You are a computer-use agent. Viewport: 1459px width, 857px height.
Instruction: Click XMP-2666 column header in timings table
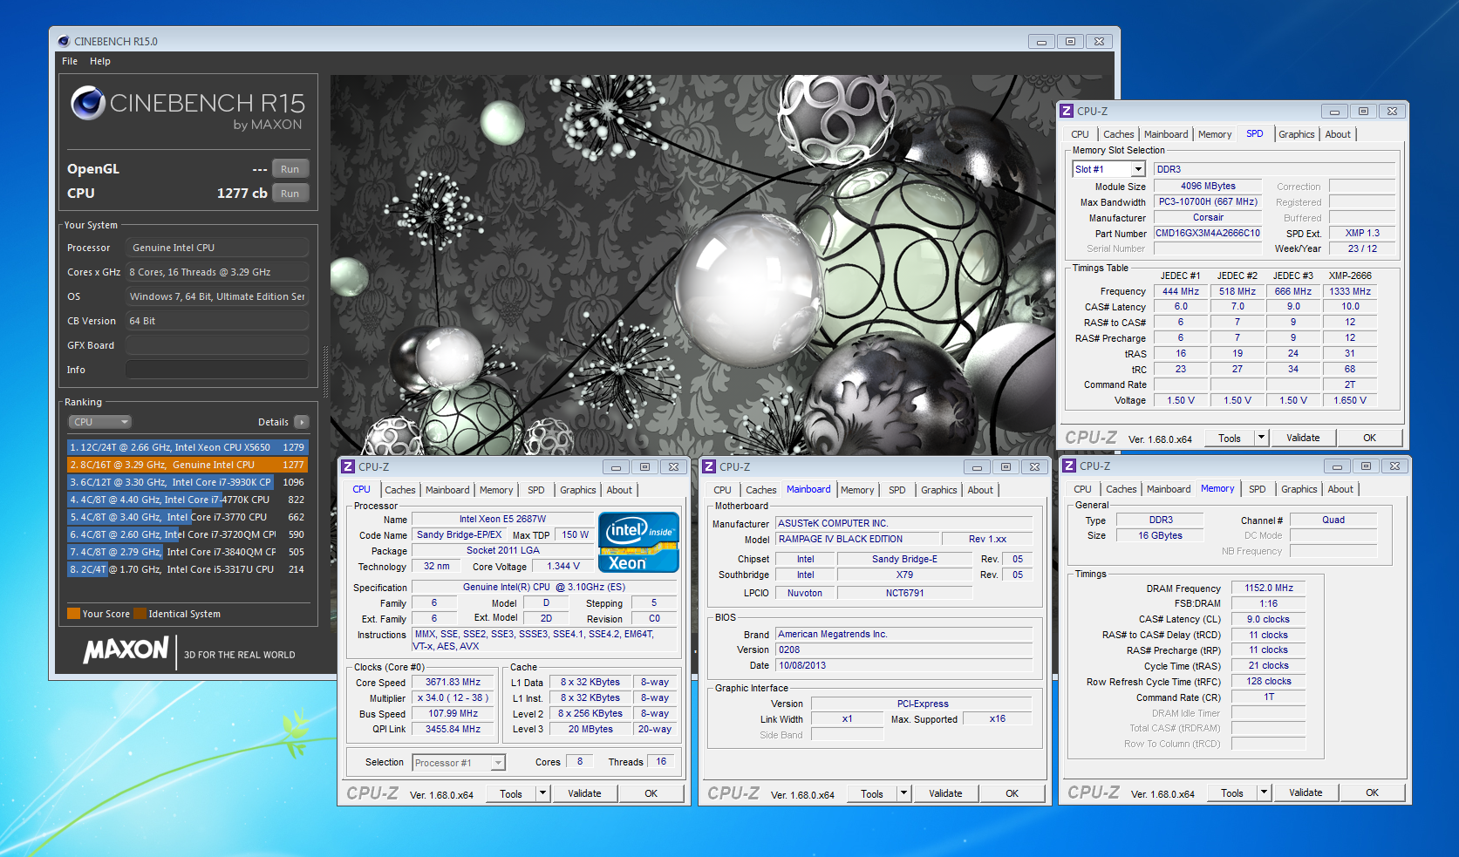[x=1350, y=275]
